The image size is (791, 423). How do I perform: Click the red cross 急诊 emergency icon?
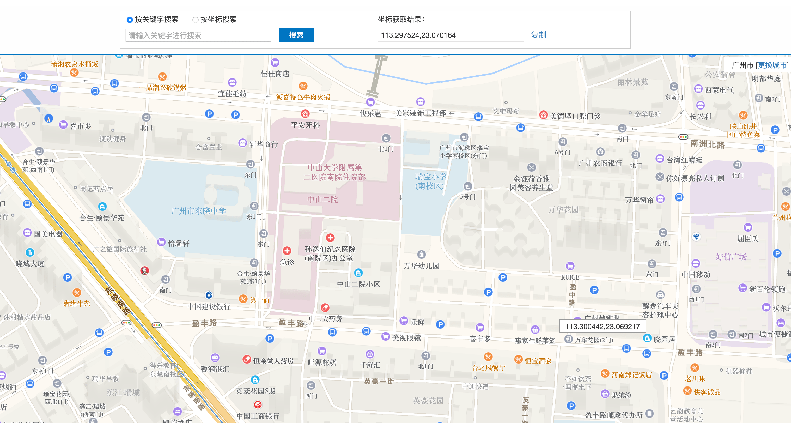tap(287, 251)
